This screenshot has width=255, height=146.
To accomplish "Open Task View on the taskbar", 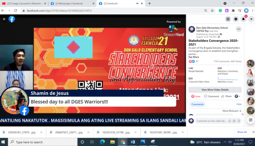I will pos(92,142).
